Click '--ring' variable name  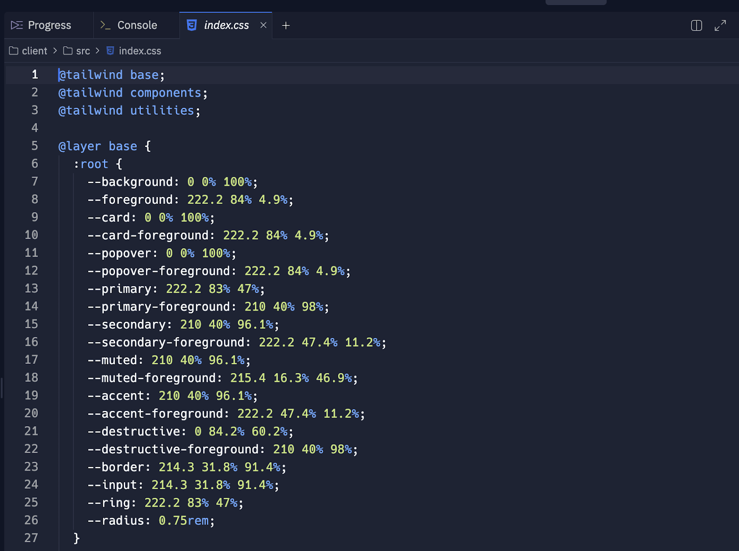tap(109, 503)
